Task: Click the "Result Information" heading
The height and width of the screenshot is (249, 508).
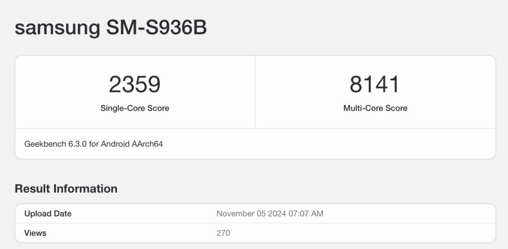Action: [66, 189]
